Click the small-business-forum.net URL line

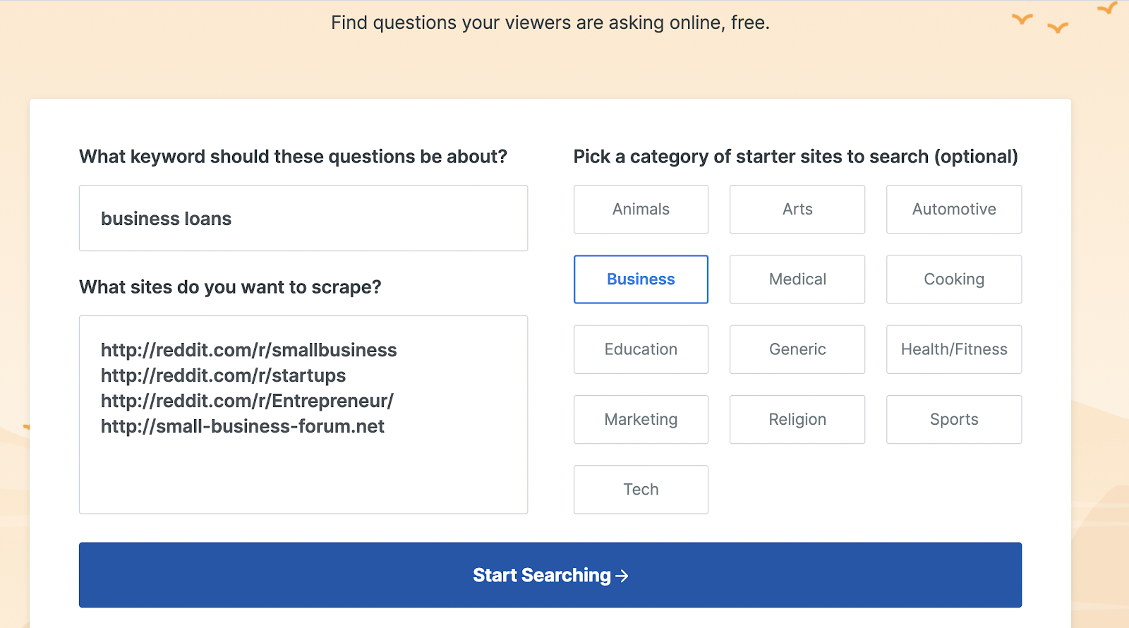[x=243, y=426]
